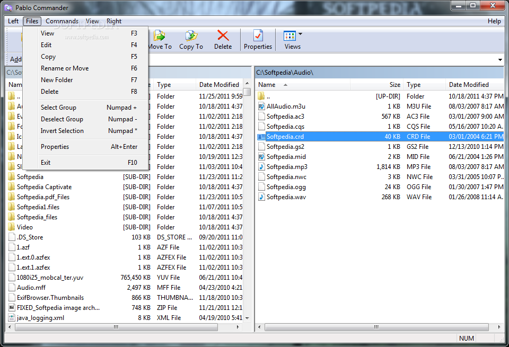Viewport: 509px width, 347px height.
Task: Select Softpedia.gs2 in right panel
Action: 285,147
